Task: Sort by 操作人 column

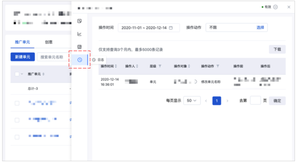Action: pyautogui.click(x=137, y=66)
